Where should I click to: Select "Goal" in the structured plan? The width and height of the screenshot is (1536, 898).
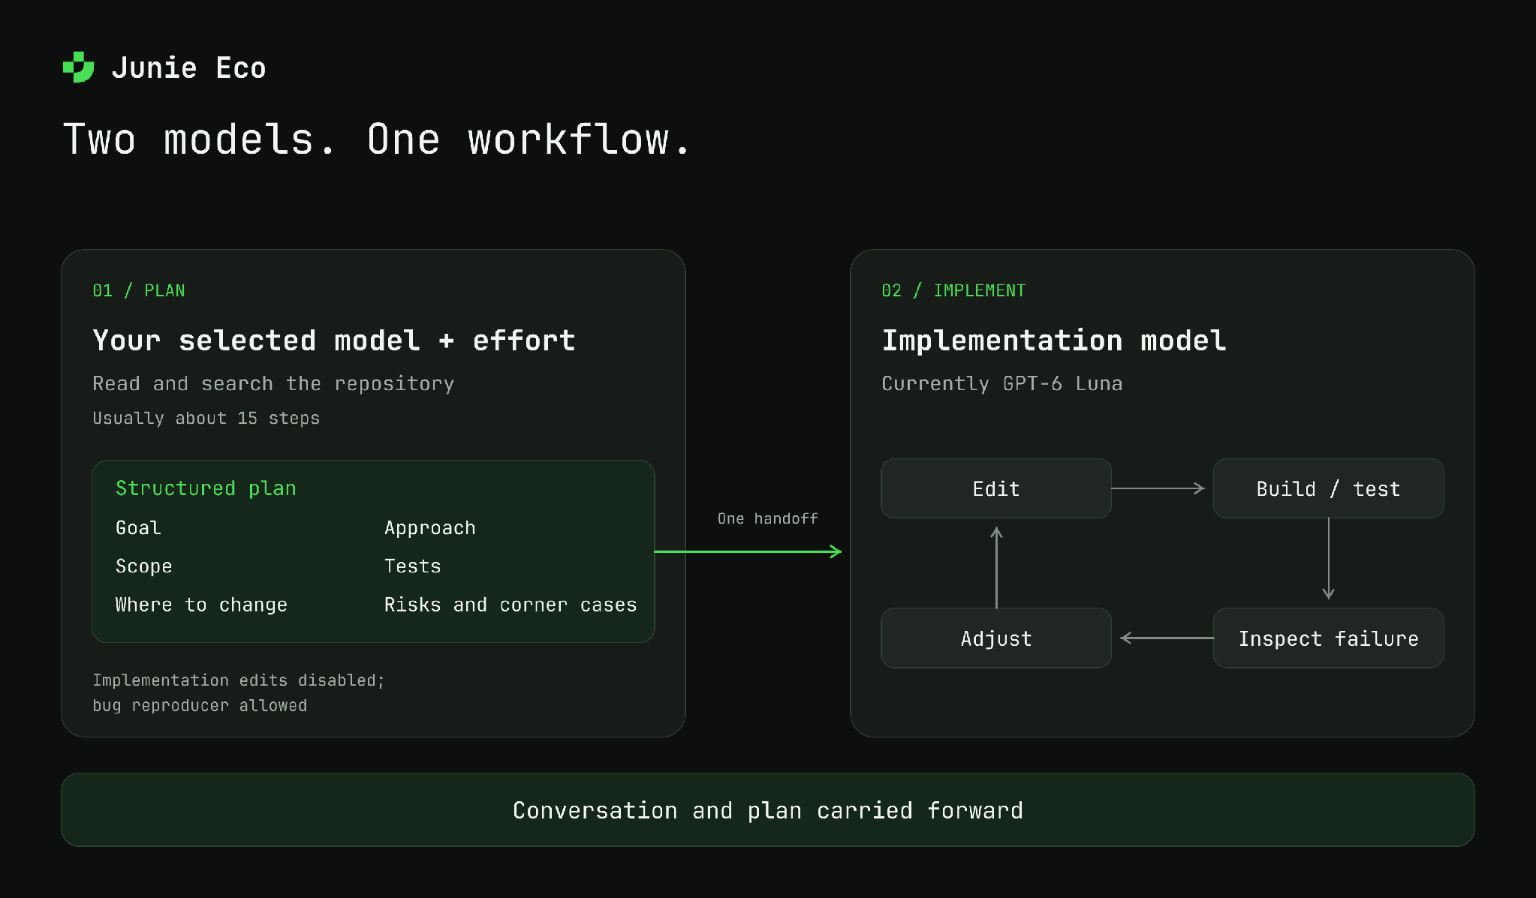coord(138,527)
